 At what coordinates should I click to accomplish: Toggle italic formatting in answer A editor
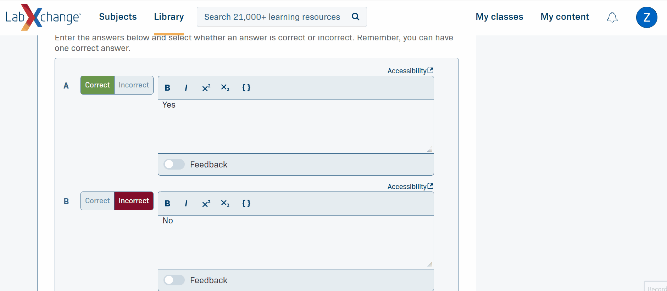[x=186, y=88]
